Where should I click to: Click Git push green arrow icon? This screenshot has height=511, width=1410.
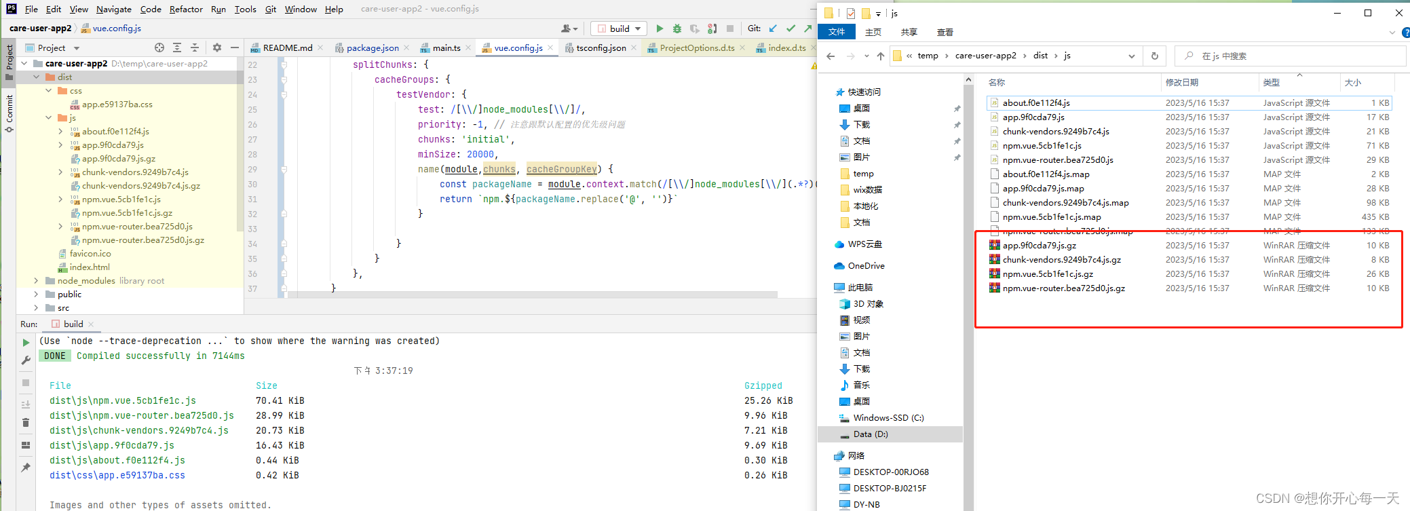807,29
